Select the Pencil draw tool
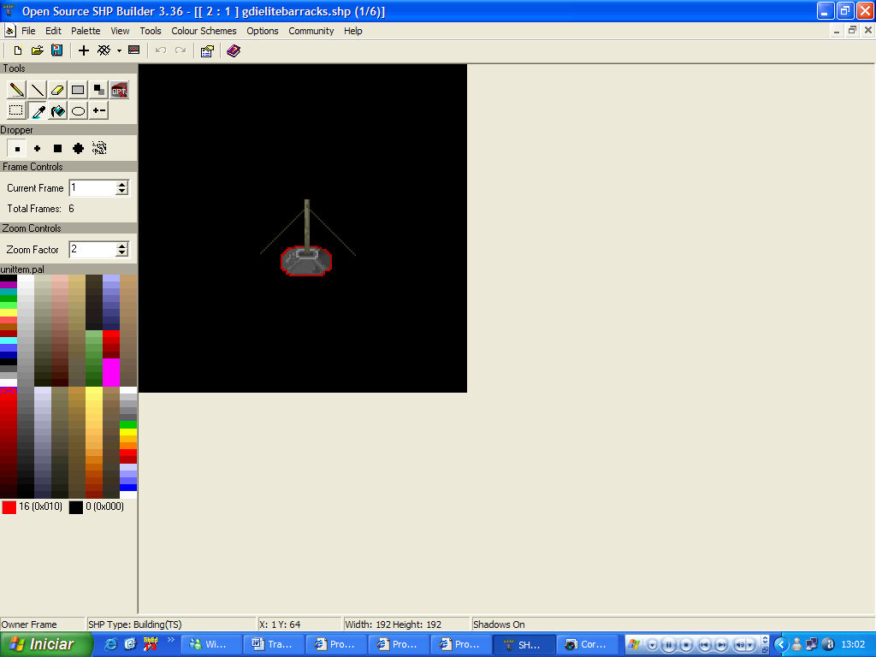 tap(17, 89)
